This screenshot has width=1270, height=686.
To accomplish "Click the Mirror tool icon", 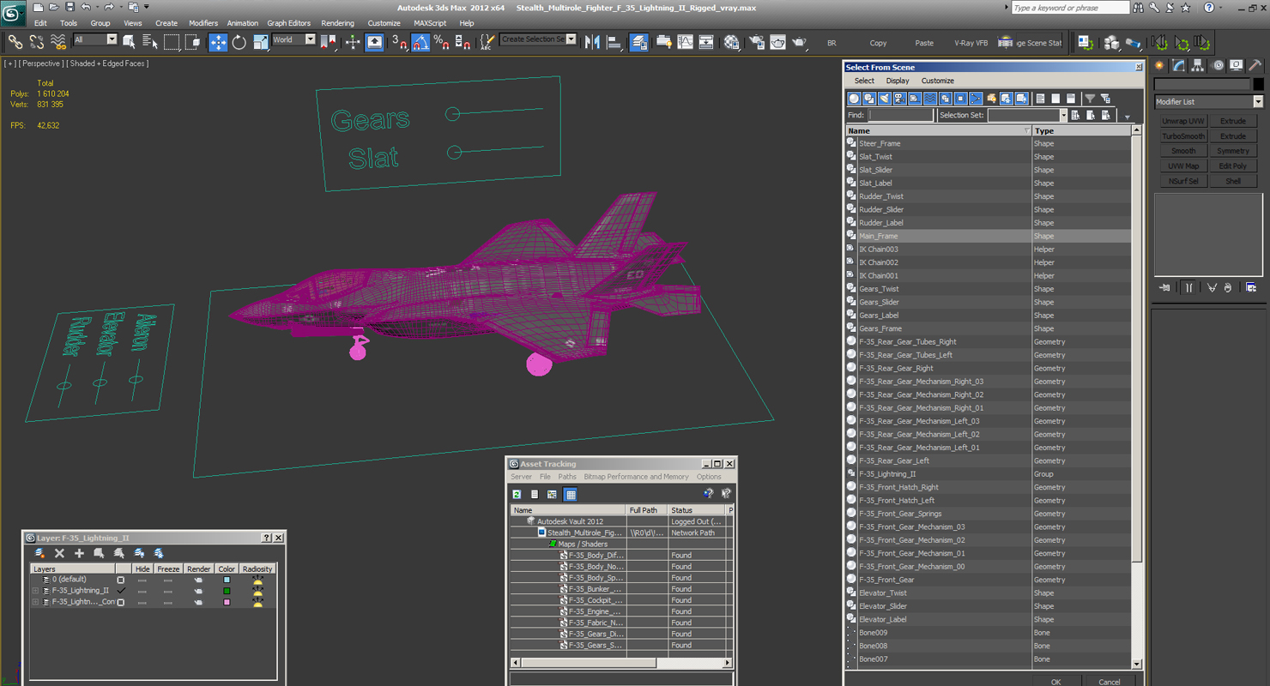I will (x=592, y=41).
